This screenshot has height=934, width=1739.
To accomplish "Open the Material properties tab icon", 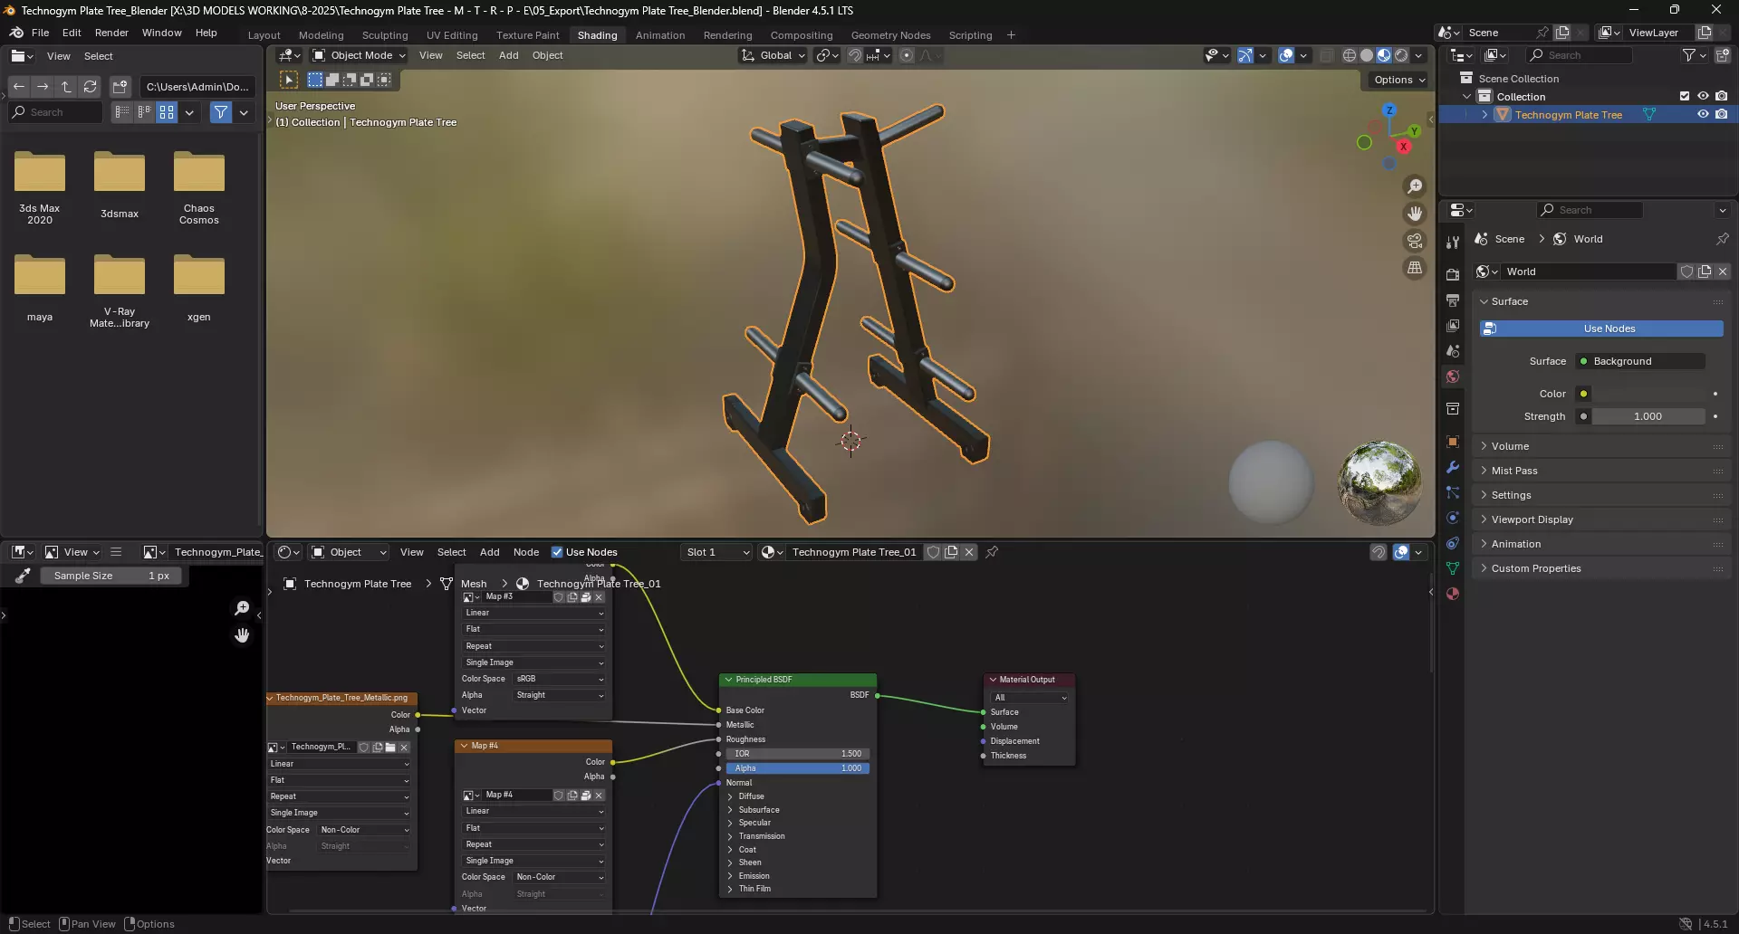I will point(1453,594).
